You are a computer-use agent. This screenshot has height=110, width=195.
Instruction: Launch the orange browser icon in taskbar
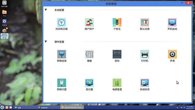(7, 107)
